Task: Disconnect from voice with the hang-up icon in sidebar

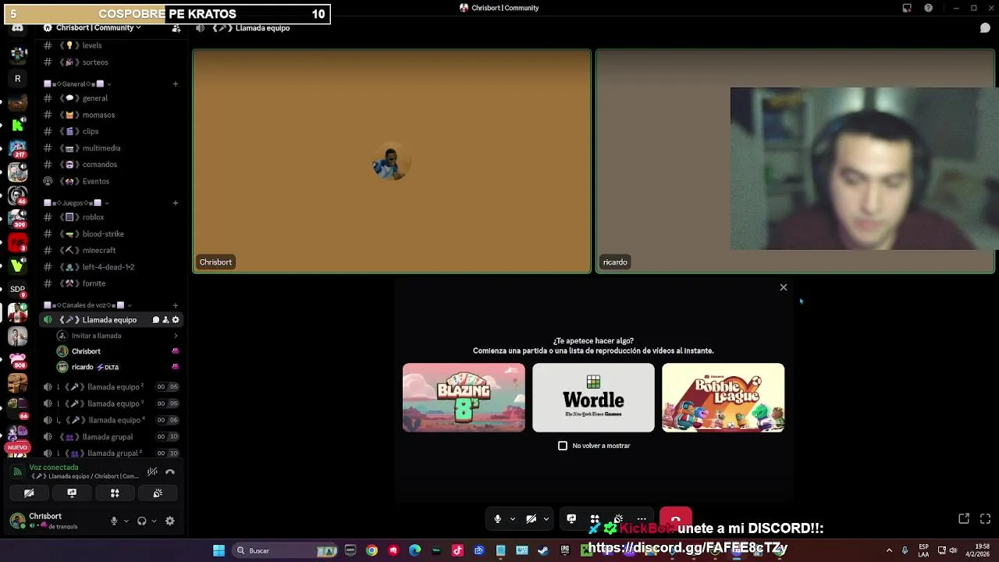Action: tap(170, 471)
